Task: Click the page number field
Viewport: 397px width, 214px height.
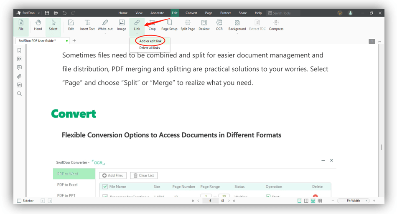Action: (210, 201)
